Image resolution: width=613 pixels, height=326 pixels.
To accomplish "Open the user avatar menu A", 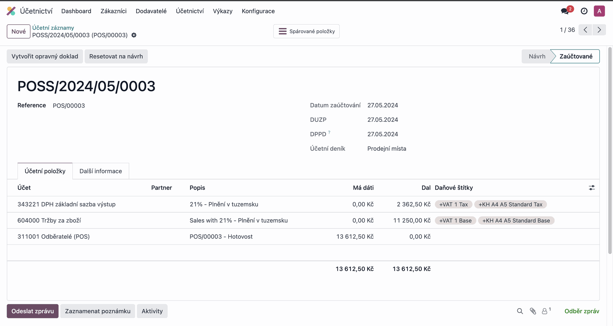I will [599, 11].
